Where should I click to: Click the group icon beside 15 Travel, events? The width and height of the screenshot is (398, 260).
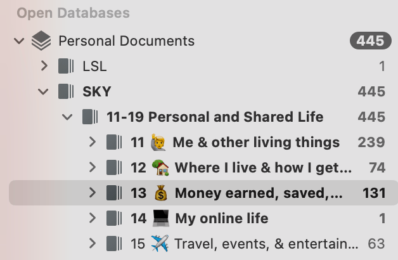pos(115,244)
